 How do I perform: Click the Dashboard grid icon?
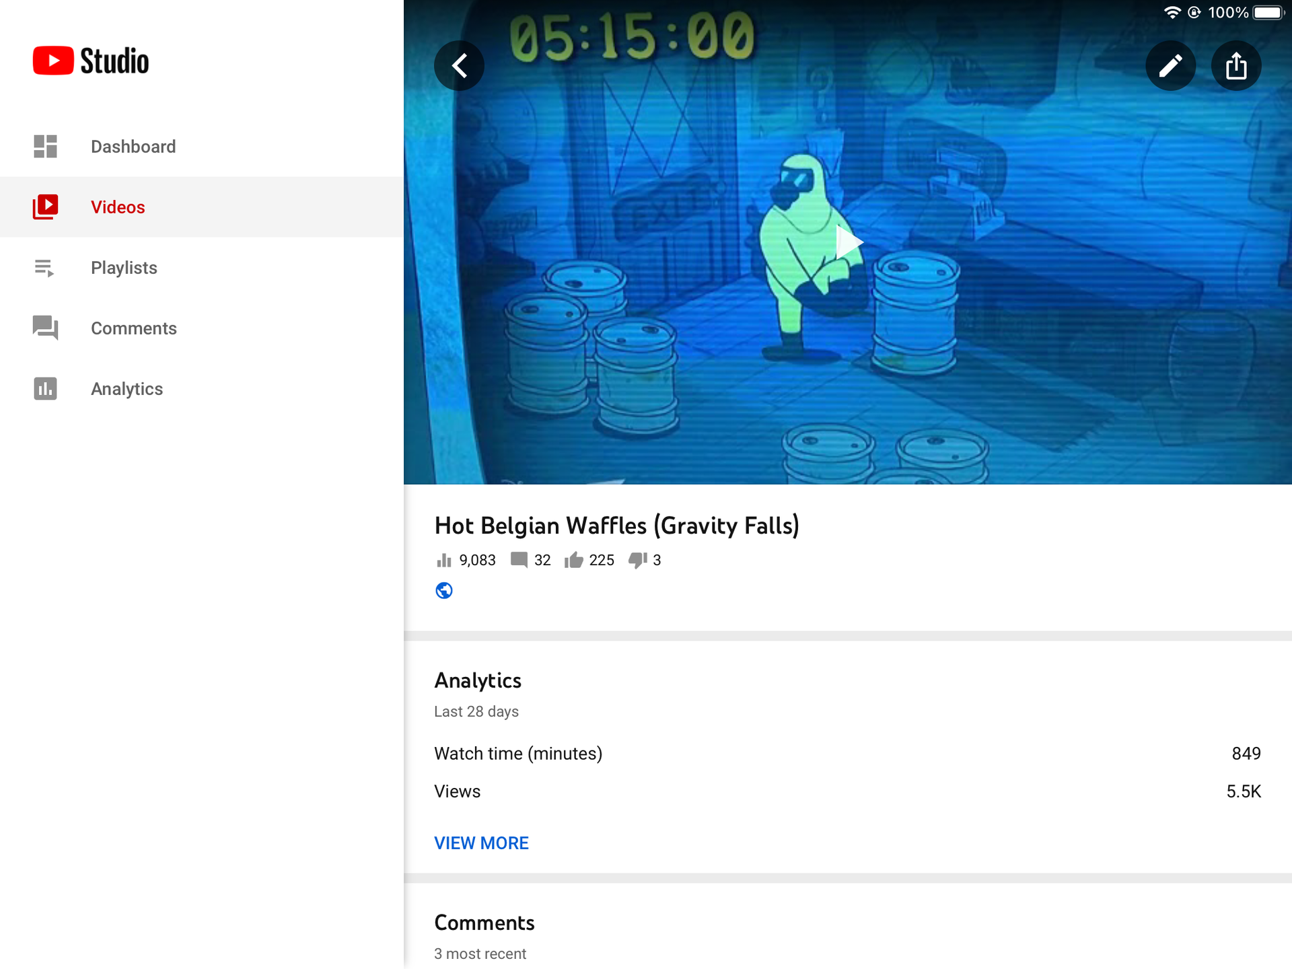(45, 146)
